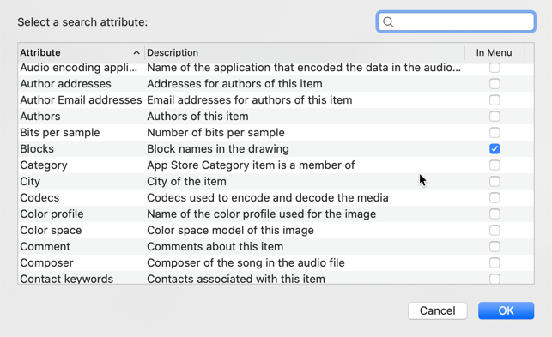Image resolution: width=552 pixels, height=337 pixels.
Task: Sort by the In Menu column header
Action: pyautogui.click(x=494, y=53)
